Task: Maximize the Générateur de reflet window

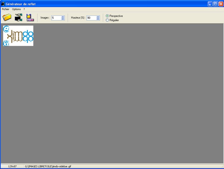Action: tap(215, 4)
